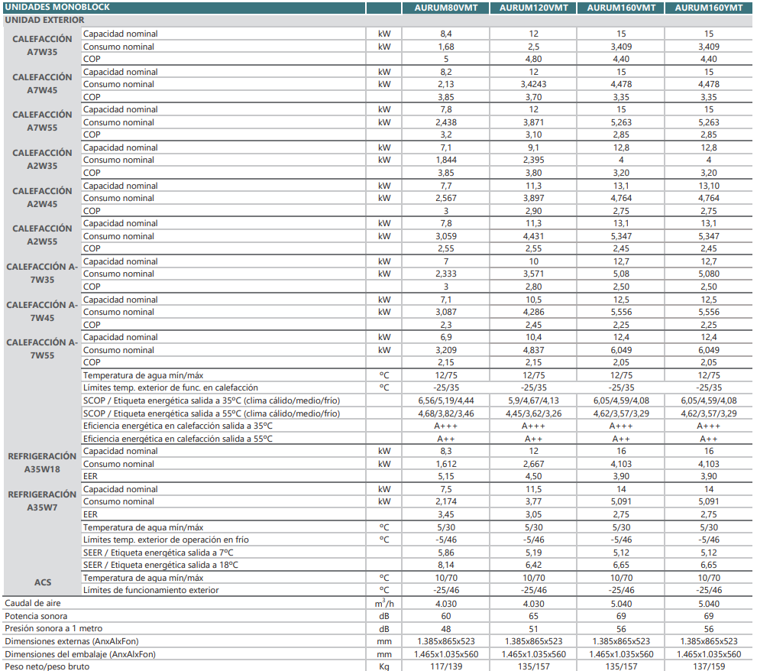Select 'Límites de funcionamiento exterior' label

150,590
